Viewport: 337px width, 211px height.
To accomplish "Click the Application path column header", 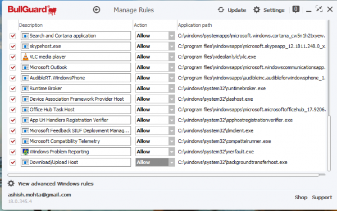I will tap(195, 25).
